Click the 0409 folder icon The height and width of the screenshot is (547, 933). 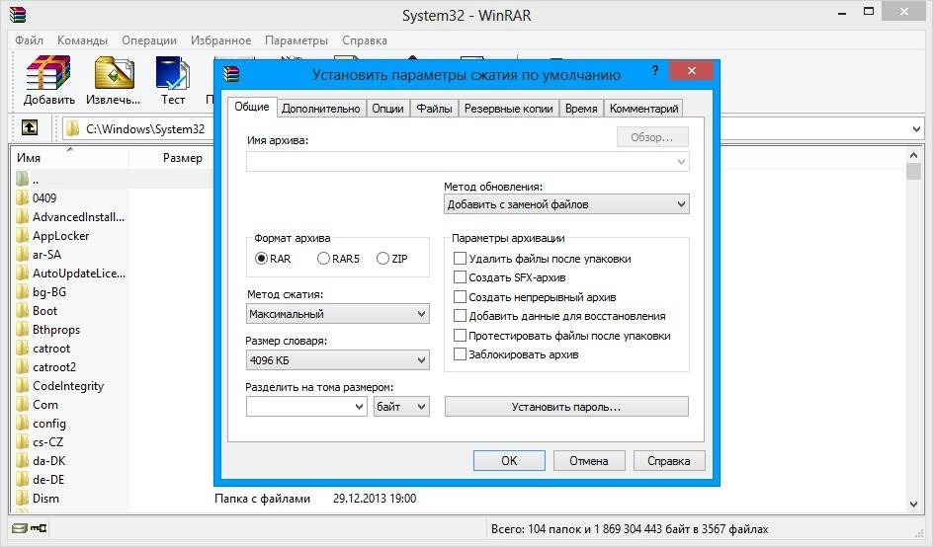(x=23, y=198)
